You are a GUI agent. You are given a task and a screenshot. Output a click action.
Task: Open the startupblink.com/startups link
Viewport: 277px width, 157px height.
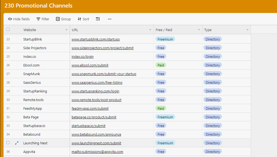pos(96,39)
